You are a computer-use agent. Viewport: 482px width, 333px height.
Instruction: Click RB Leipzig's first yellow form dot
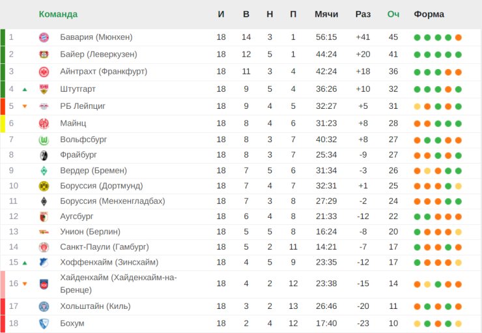[x=417, y=107]
